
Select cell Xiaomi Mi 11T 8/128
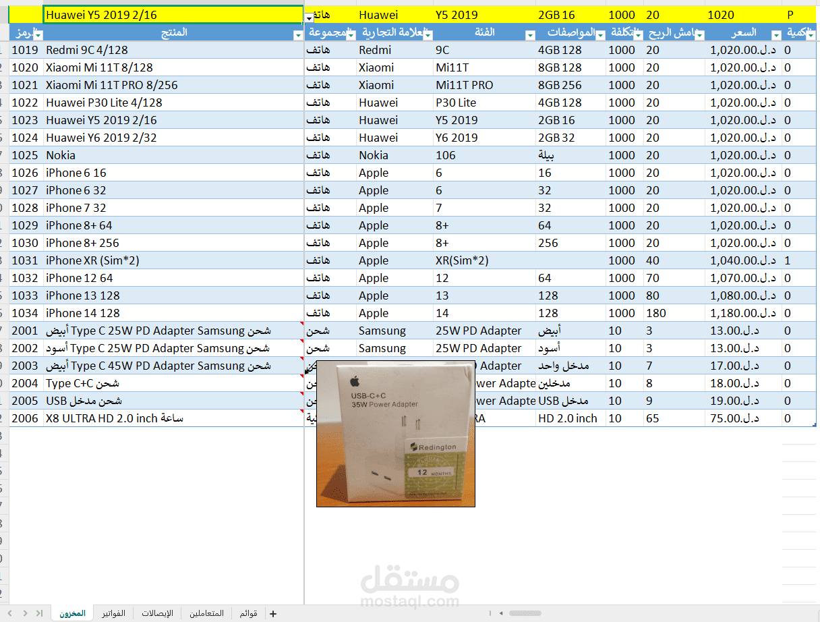click(x=173, y=67)
